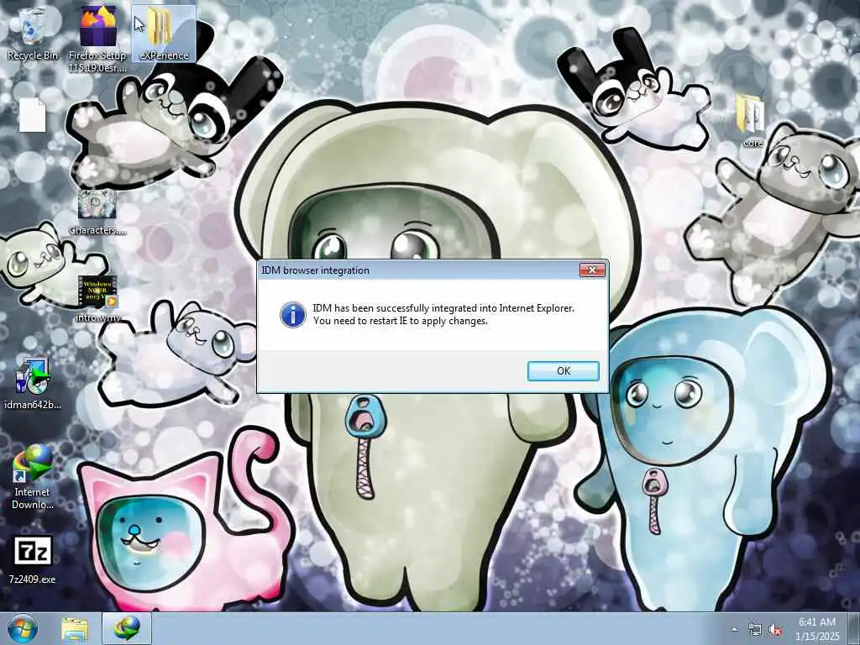Screen dimensions: 860x645
Task: Open Windows Explorer from the taskbar
Action: [x=75, y=629]
